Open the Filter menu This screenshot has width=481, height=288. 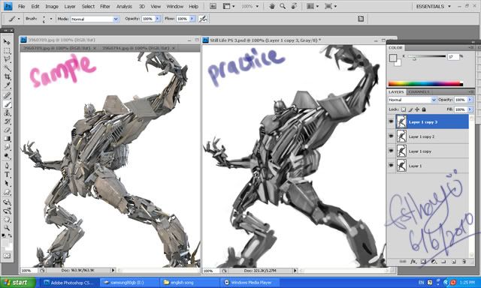[x=105, y=6]
